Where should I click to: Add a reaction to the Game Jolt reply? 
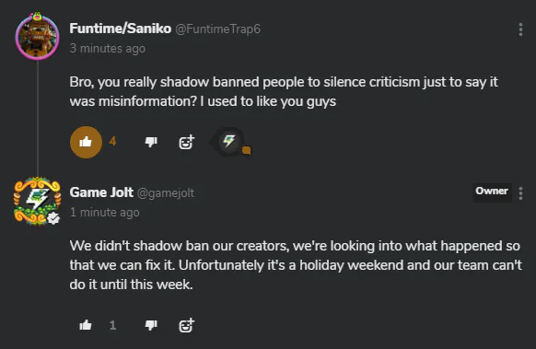[187, 325]
